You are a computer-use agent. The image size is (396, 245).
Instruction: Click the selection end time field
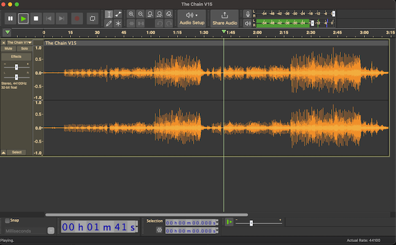(x=191, y=231)
